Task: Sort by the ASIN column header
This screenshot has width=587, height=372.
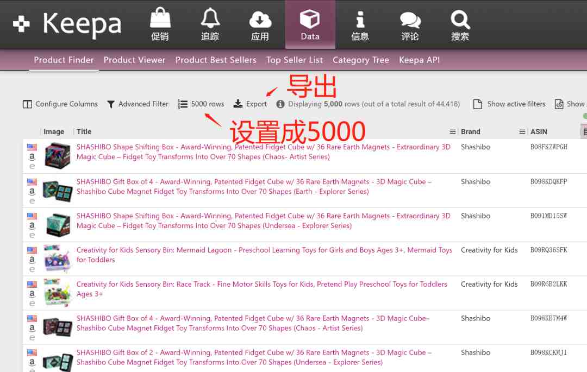Action: tap(539, 131)
